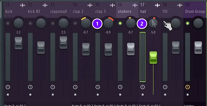Viewport: 207px width, 106px height.
Task: Arm Drum Group track recording dot
Action: click(x=187, y=95)
